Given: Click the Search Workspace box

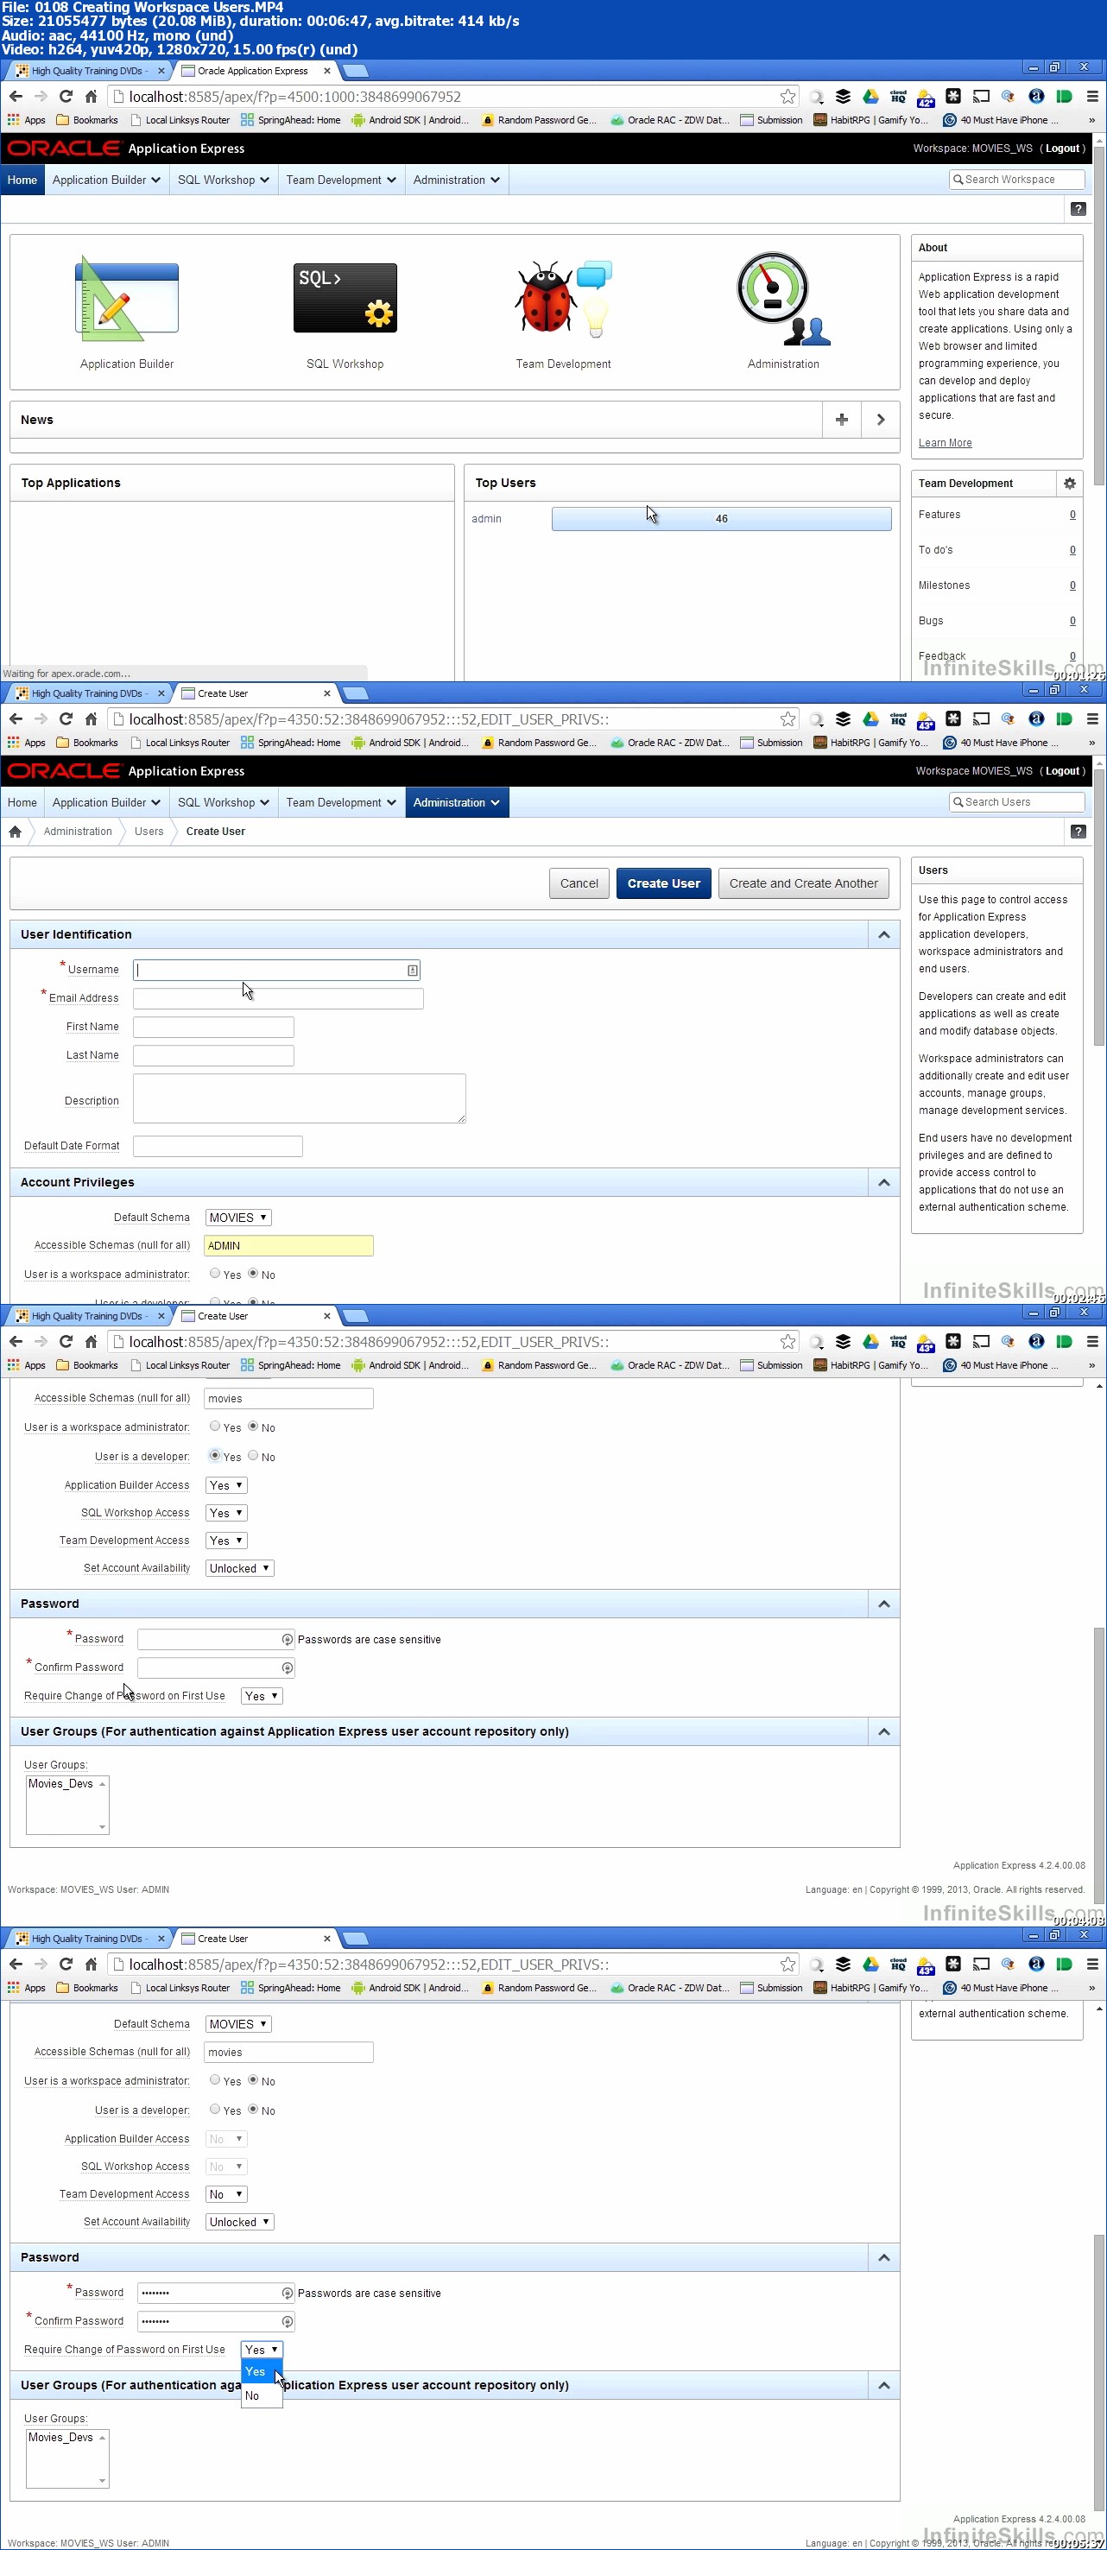Looking at the screenshot, I should point(1016,179).
